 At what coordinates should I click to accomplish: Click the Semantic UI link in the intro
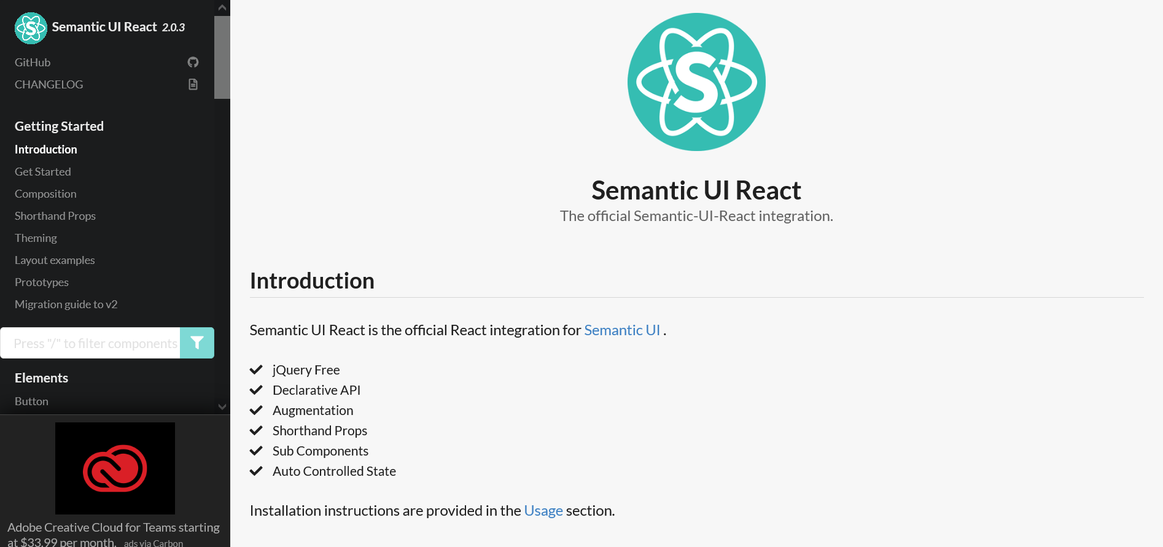click(x=621, y=330)
